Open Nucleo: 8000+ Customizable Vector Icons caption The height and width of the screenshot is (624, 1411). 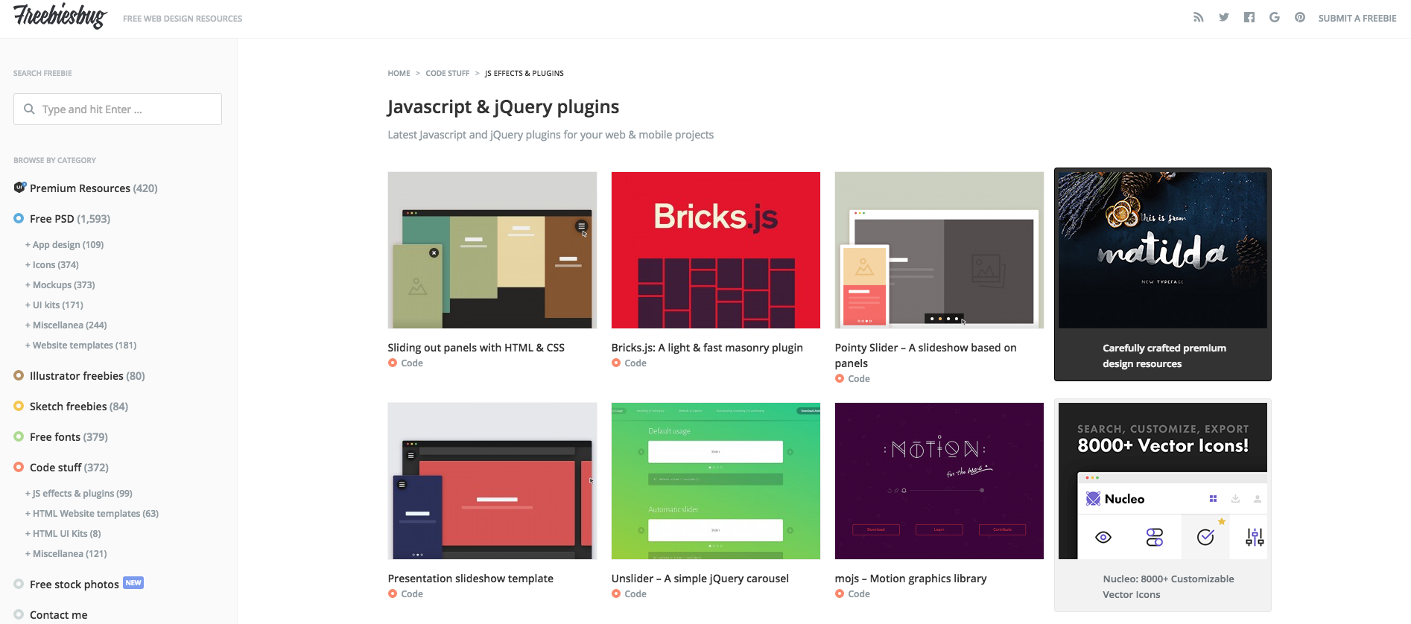click(x=1168, y=587)
